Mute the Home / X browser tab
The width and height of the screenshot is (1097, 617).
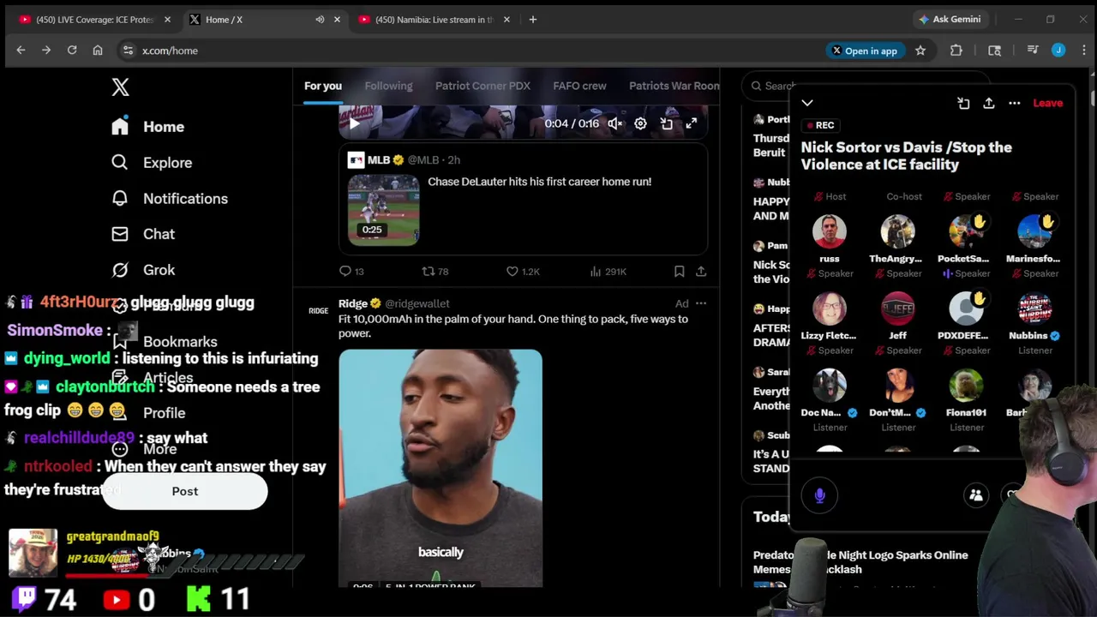tap(320, 20)
